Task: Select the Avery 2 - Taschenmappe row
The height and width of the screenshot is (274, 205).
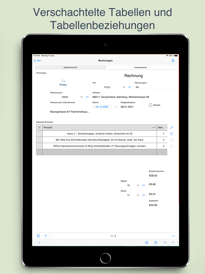Action: pyautogui.click(x=100, y=134)
